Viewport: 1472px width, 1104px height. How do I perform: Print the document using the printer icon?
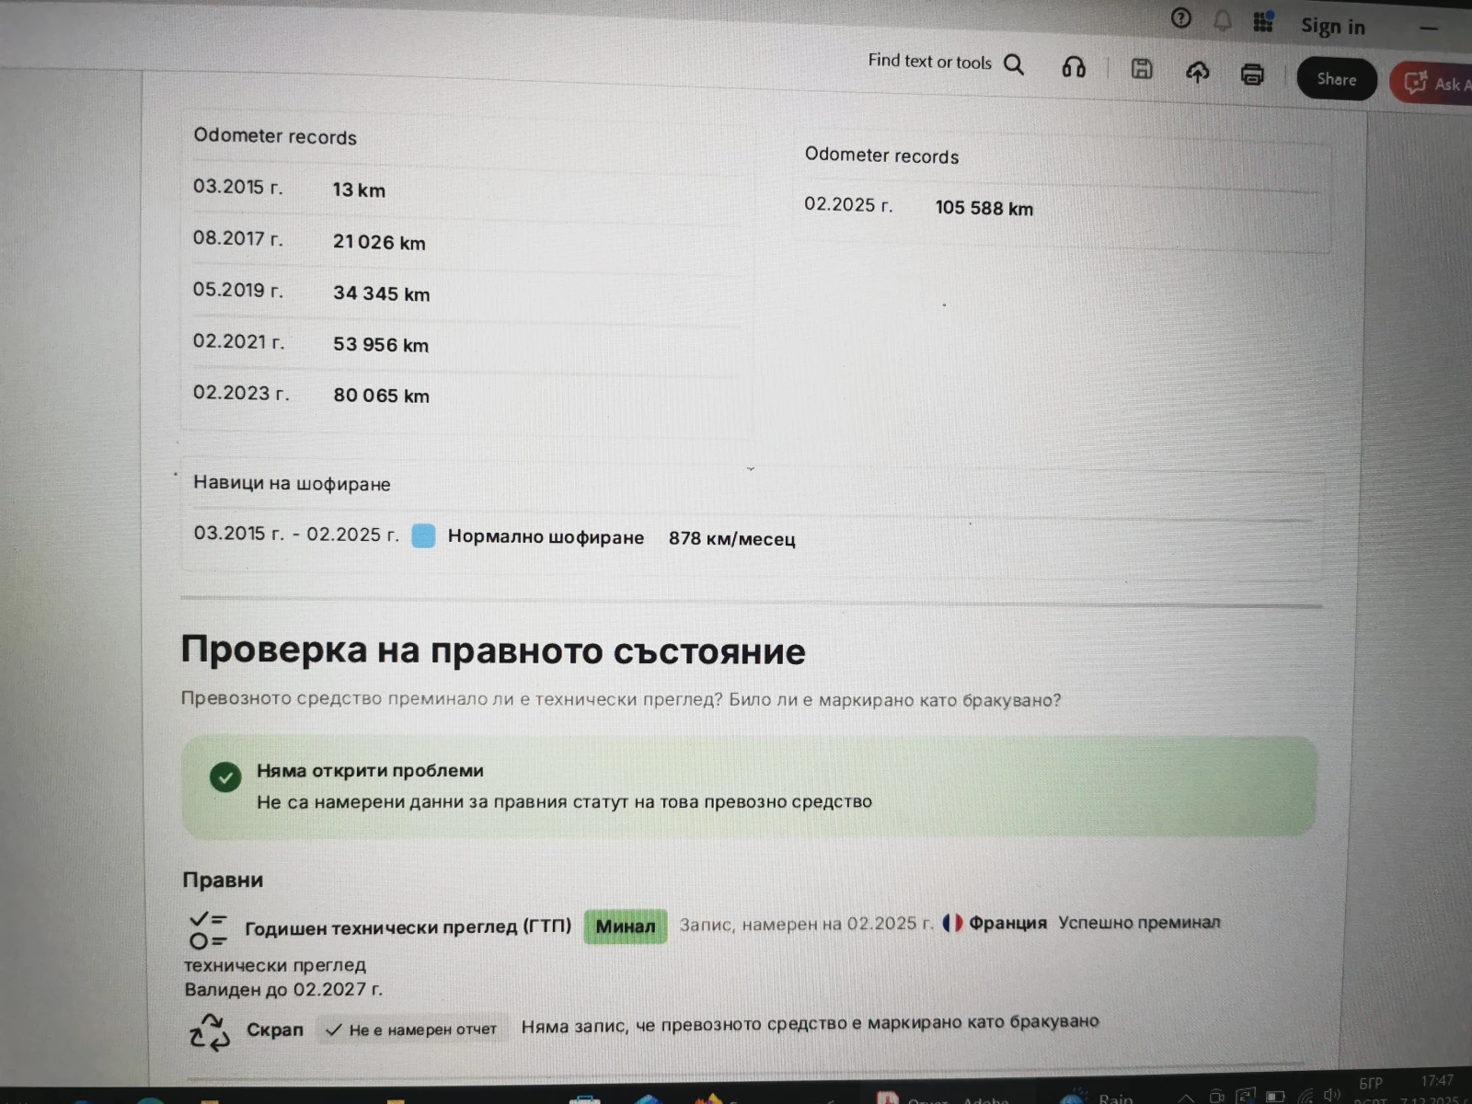pyautogui.click(x=1252, y=75)
